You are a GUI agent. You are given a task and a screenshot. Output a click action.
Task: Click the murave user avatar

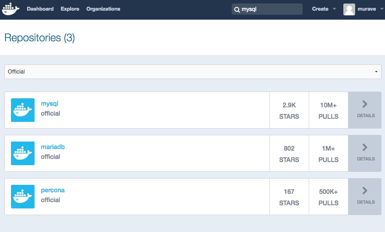point(349,9)
